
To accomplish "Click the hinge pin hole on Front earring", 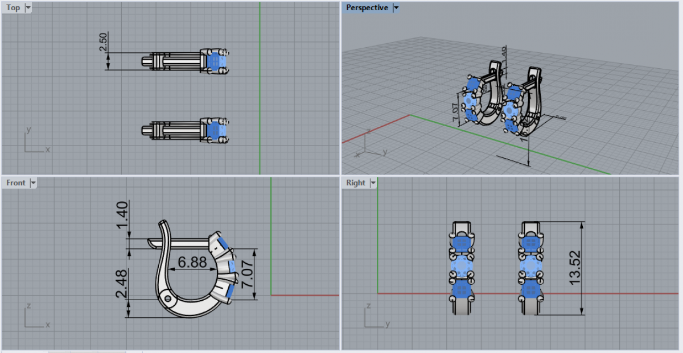I will [167, 297].
